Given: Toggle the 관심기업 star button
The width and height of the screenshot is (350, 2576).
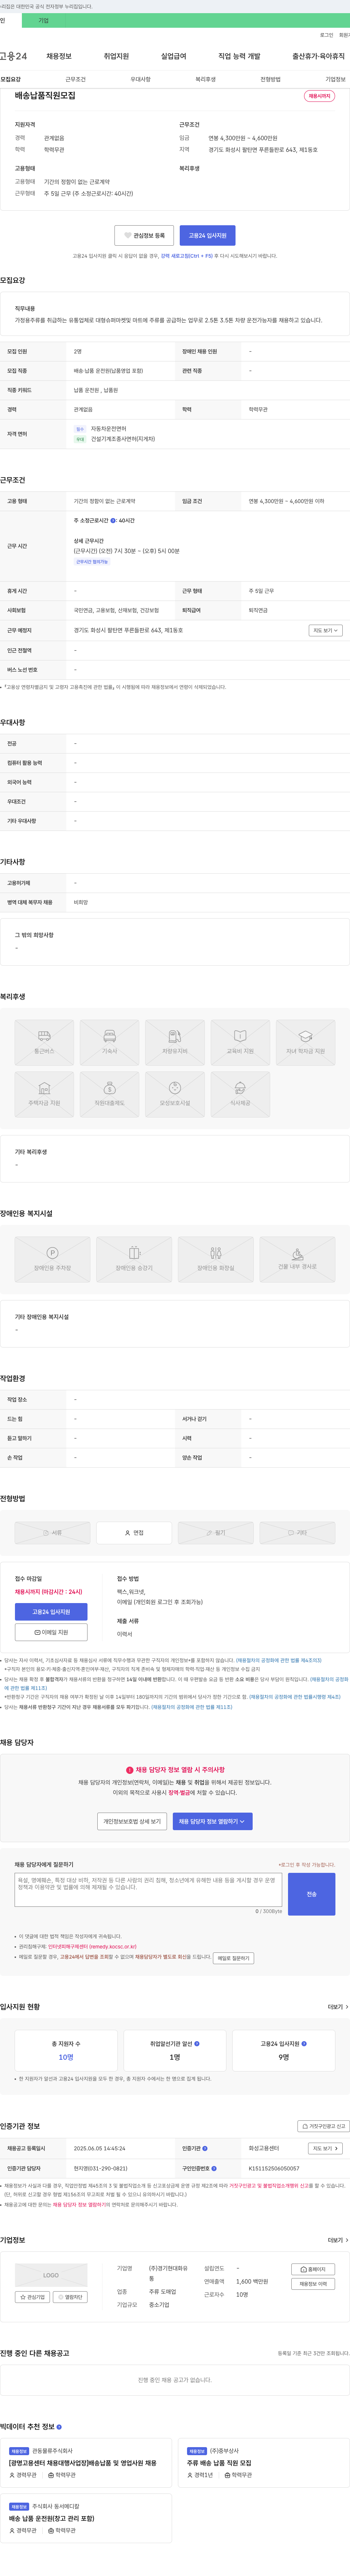Looking at the screenshot, I should click(x=32, y=2297).
